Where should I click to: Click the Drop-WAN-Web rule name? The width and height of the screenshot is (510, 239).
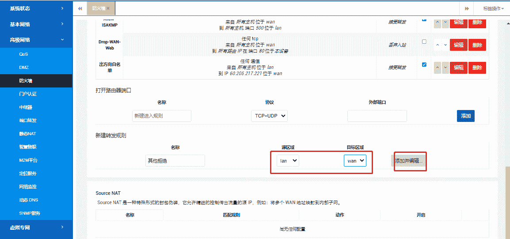[x=109, y=45]
